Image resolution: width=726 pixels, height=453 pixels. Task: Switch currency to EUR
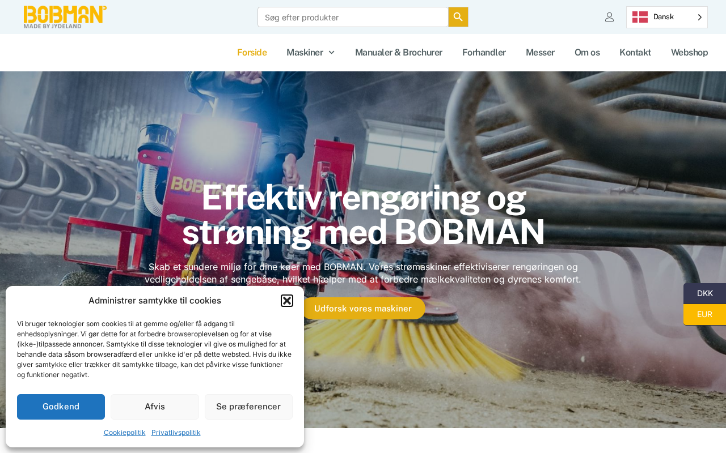(x=704, y=314)
